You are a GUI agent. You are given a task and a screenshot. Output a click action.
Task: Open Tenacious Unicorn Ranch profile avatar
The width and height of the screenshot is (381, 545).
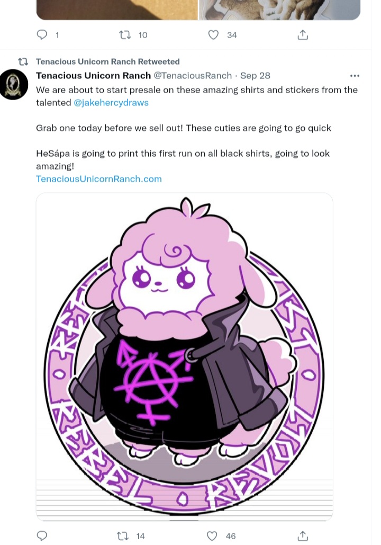14,84
